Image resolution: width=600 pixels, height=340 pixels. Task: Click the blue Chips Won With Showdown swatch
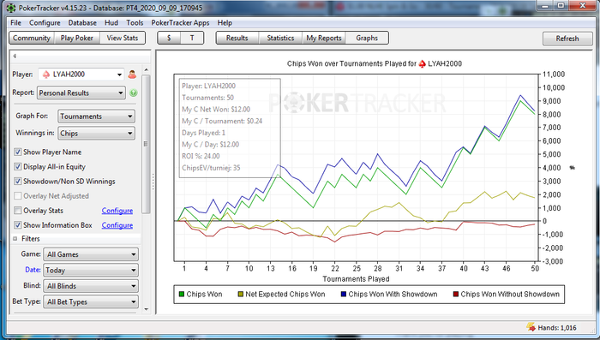(343, 294)
